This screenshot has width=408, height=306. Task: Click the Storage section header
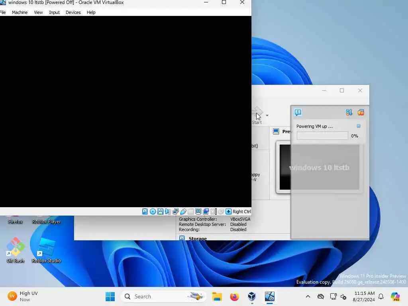pyautogui.click(x=198, y=238)
